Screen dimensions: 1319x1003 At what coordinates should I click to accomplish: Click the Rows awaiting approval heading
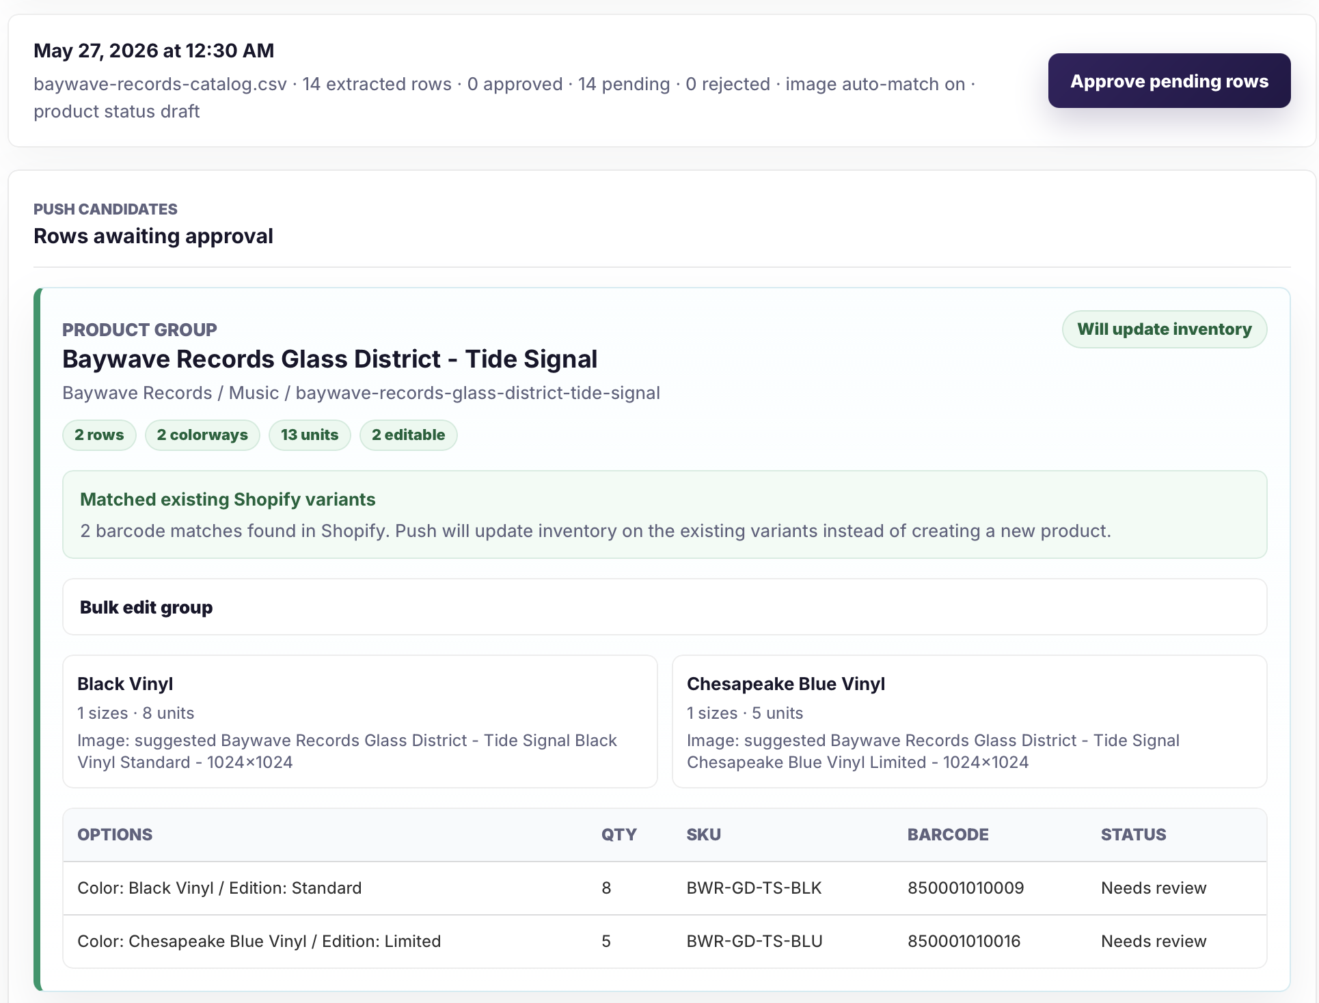[x=153, y=236]
